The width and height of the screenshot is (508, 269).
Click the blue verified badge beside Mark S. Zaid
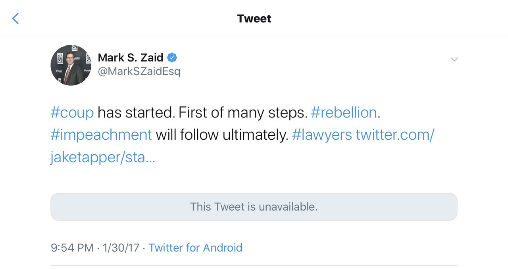pyautogui.click(x=171, y=58)
